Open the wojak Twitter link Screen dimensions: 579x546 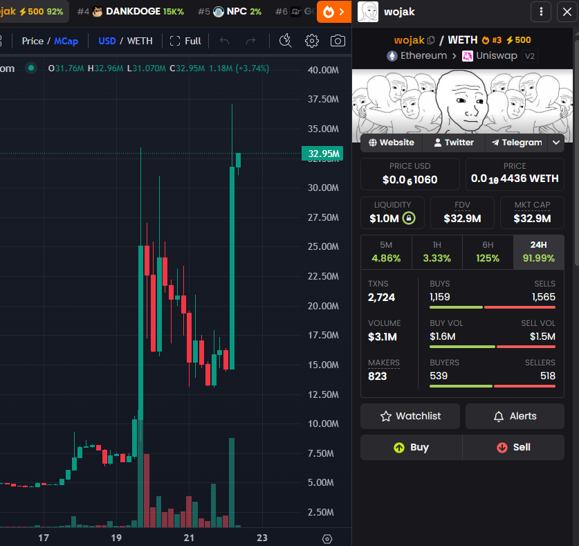(454, 143)
